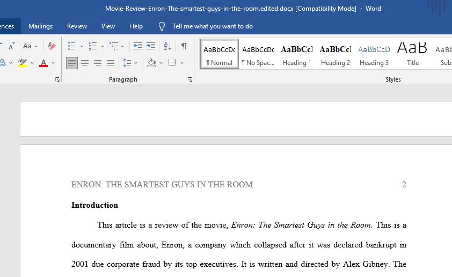Decrease paragraph indent

[x=138, y=46]
